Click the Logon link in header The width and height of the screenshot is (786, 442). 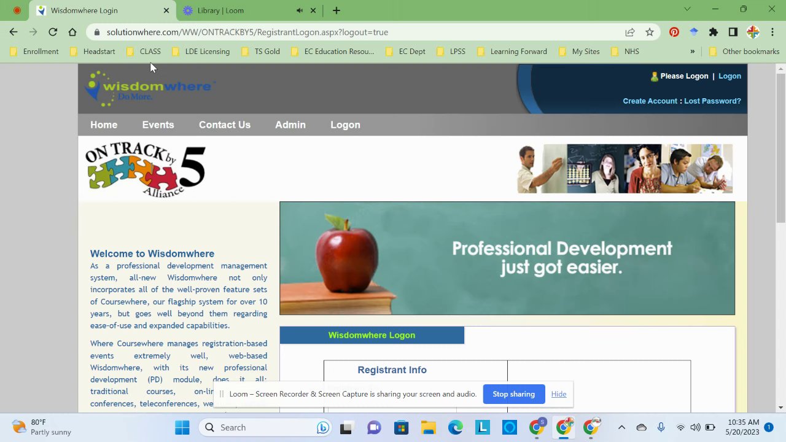click(730, 76)
